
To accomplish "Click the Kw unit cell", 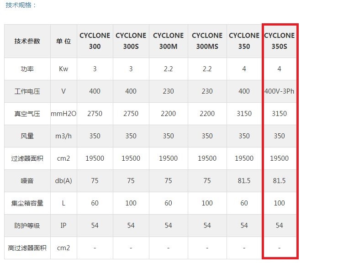I will tap(63, 69).
